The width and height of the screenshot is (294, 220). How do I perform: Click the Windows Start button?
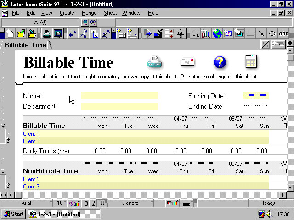[13, 214]
